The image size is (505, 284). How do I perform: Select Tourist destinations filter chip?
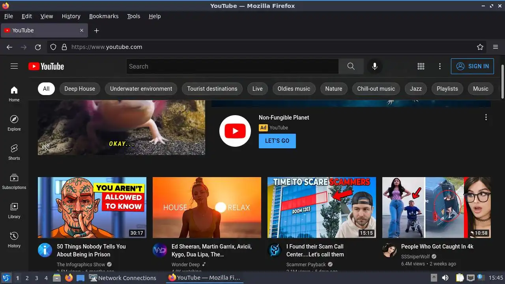(x=212, y=89)
